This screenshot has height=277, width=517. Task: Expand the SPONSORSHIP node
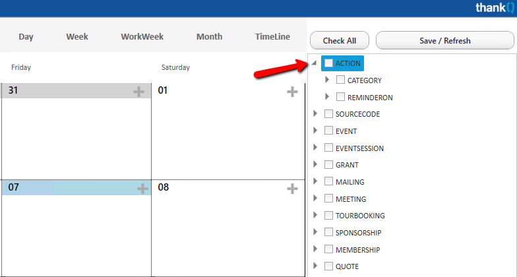pyautogui.click(x=315, y=232)
